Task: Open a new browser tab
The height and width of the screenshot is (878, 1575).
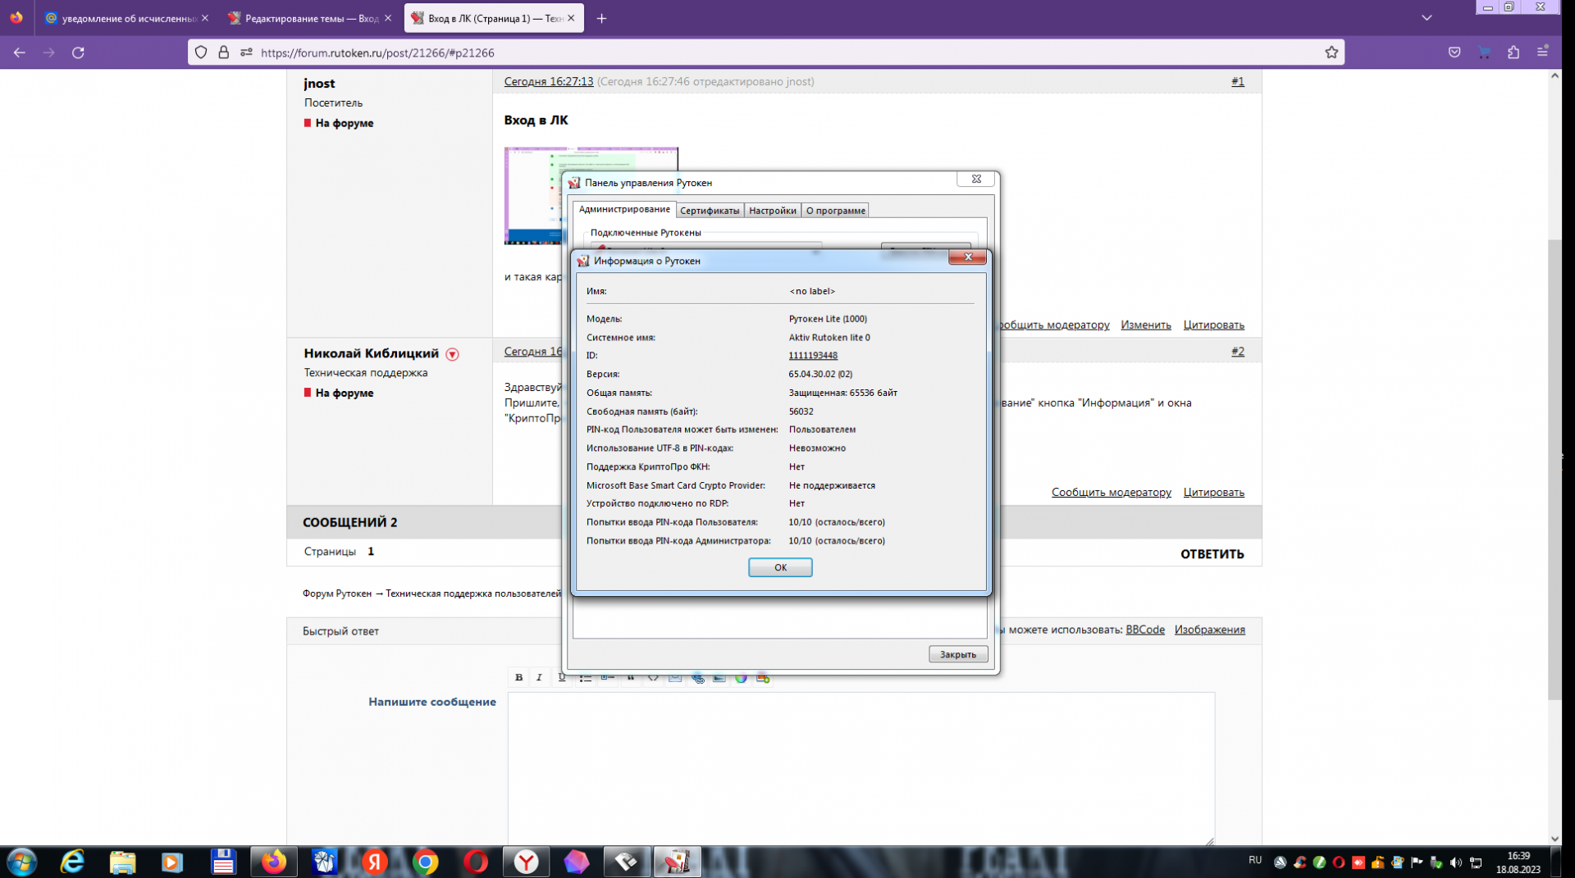Action: pyautogui.click(x=601, y=18)
